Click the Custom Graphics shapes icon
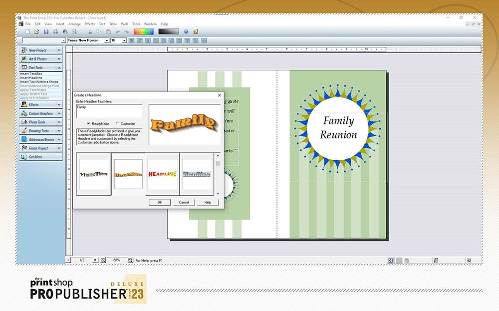 point(24,113)
